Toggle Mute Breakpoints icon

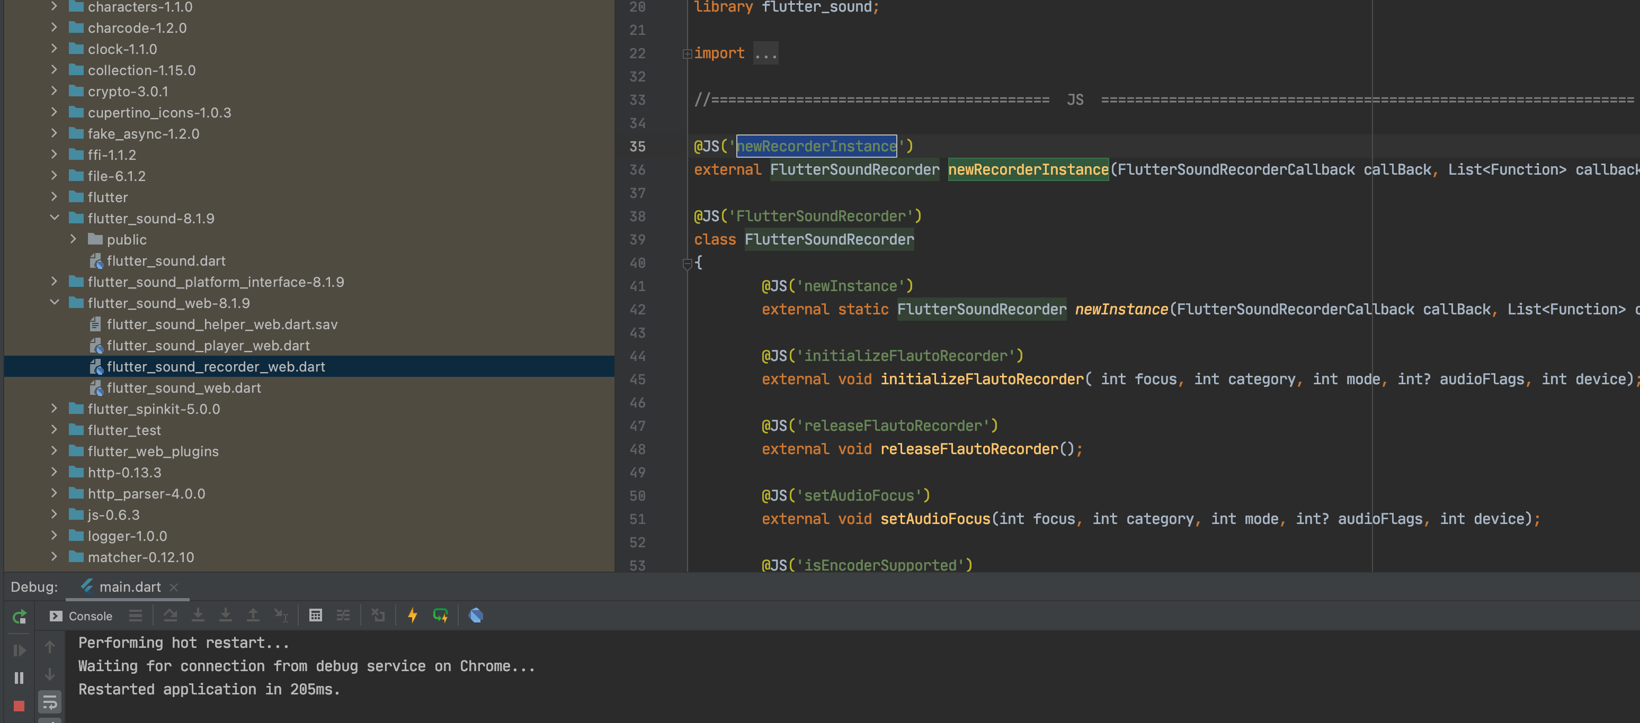point(379,616)
